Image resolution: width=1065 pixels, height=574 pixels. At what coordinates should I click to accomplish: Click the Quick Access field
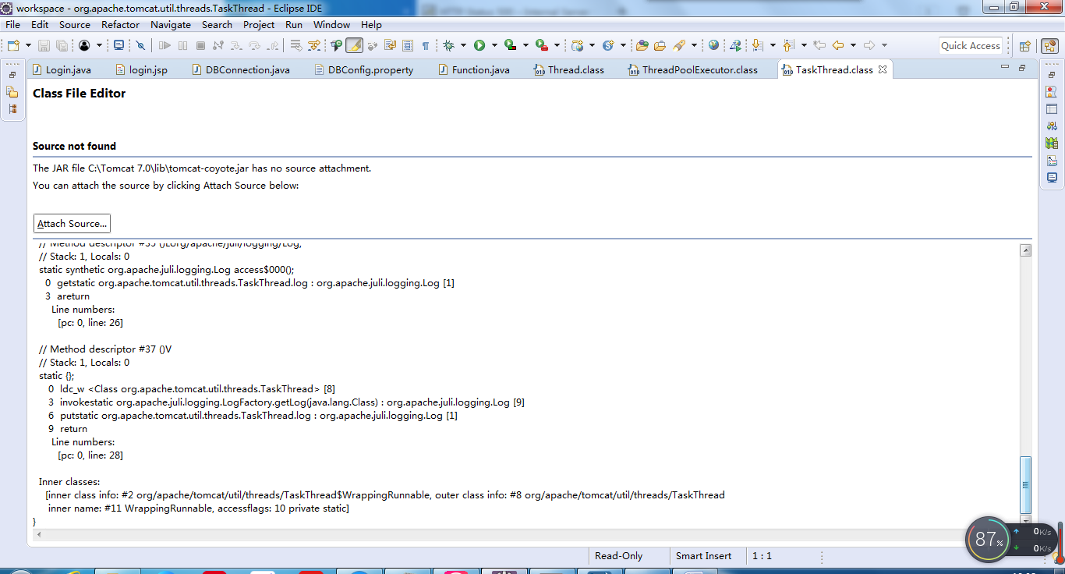[x=970, y=45]
